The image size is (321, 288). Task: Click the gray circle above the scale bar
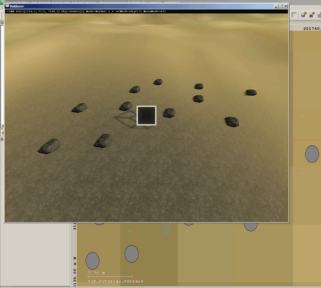tap(93, 261)
